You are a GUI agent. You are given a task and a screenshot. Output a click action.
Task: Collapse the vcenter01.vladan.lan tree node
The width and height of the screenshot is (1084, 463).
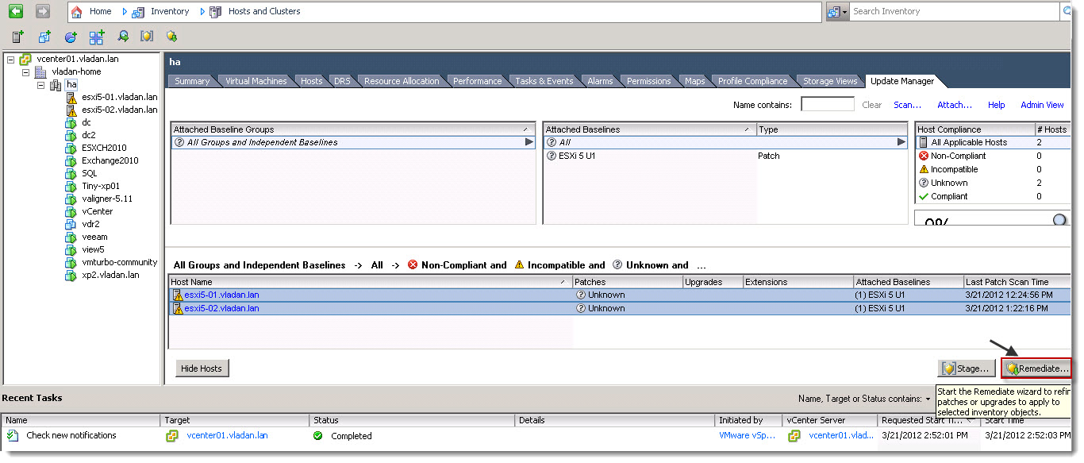pos(10,60)
